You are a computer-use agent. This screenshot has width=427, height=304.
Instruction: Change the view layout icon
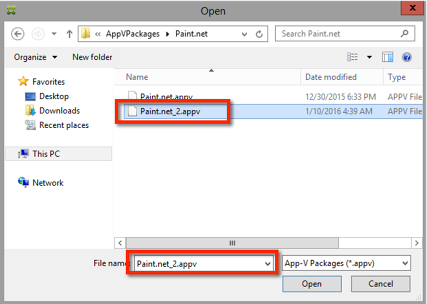click(353, 57)
